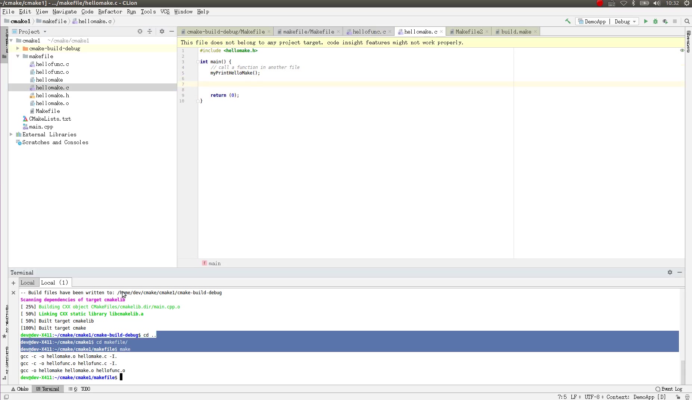Click the inspection eye icon in editor
The height and width of the screenshot is (400, 692).
point(682,50)
